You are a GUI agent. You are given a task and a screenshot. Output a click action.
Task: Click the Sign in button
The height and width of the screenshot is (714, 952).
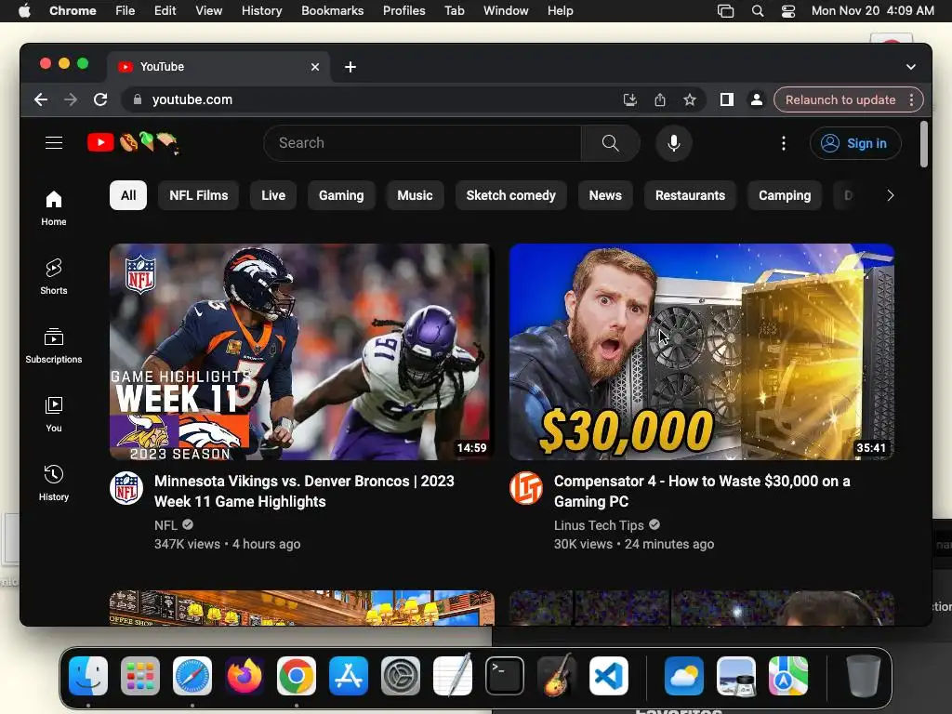click(x=855, y=143)
